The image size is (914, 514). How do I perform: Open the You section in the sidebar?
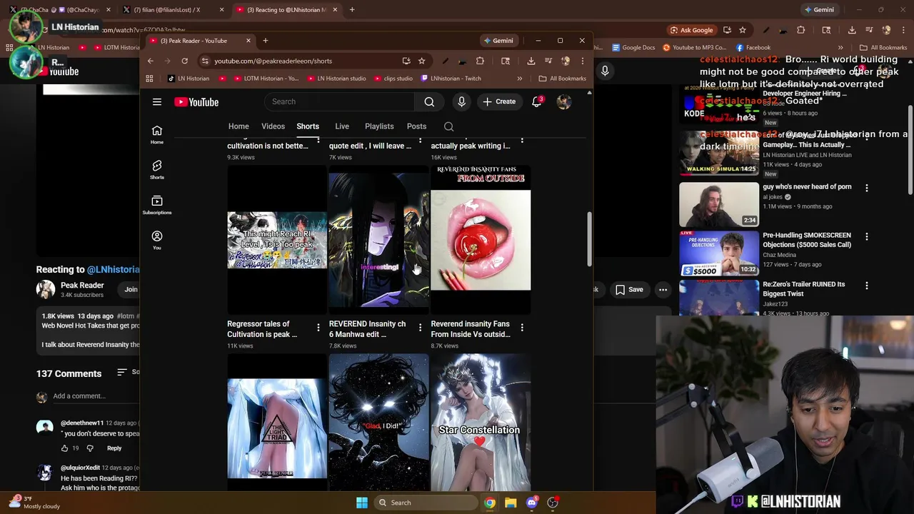[157, 240]
